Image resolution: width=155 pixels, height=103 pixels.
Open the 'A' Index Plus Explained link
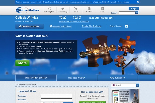[x=91, y=26]
